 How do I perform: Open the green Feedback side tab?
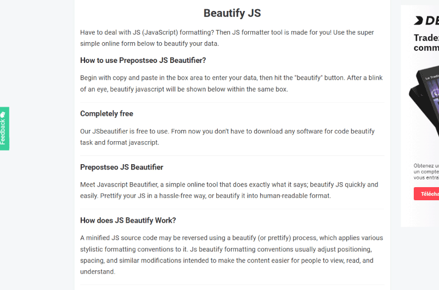pyautogui.click(x=4, y=129)
